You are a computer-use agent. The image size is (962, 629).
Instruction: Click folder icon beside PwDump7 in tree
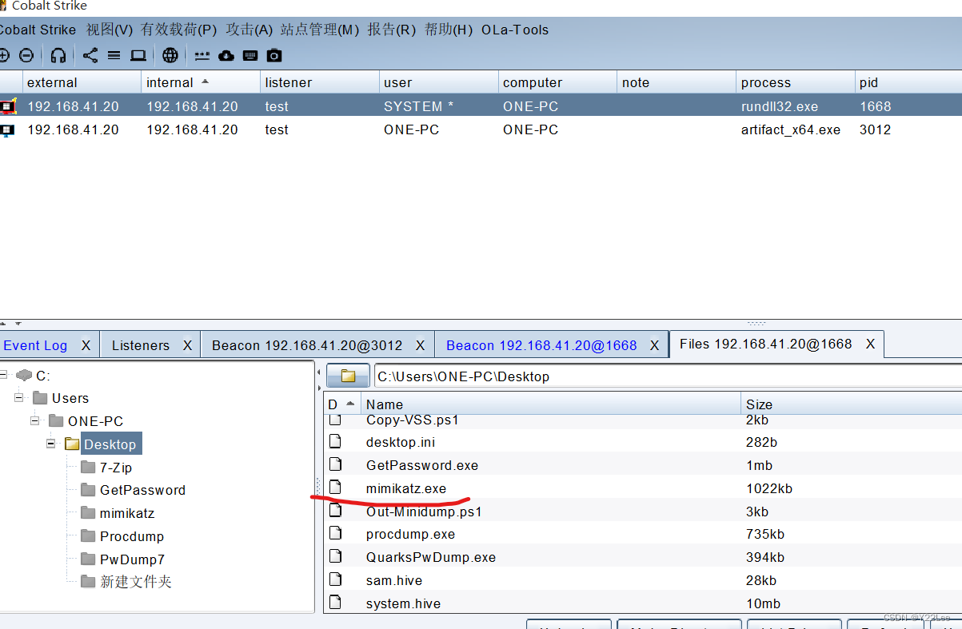[x=88, y=559]
